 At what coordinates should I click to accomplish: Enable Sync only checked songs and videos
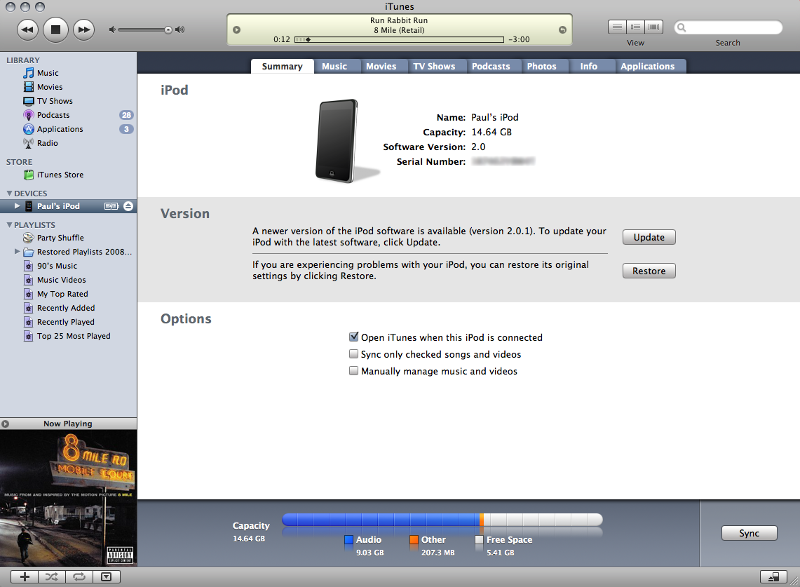(x=353, y=353)
